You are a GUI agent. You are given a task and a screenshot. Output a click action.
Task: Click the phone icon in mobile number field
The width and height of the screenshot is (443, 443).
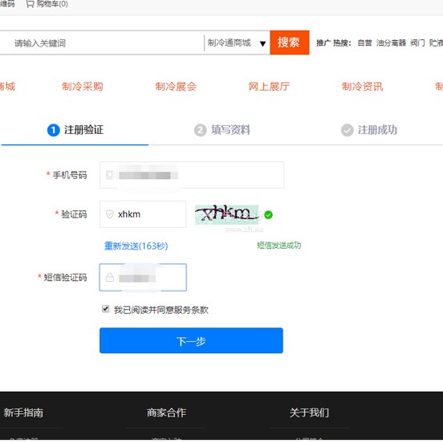point(109,175)
